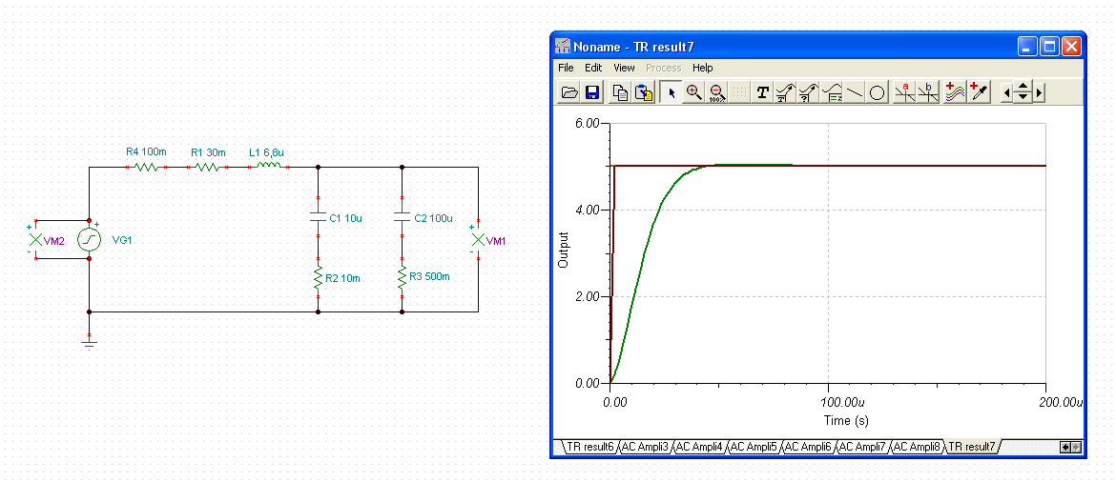Image resolution: width=1116 pixels, height=482 pixels.
Task: Click tab strip scroll right arrow
Action: [1076, 447]
